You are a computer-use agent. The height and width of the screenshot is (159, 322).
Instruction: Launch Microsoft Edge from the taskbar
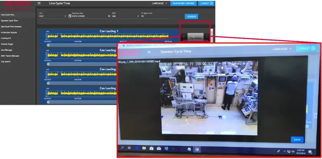(137, 148)
